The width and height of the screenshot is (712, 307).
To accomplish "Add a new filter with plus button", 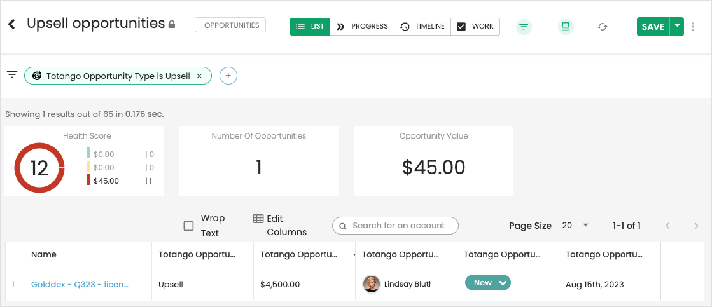I will click(228, 76).
